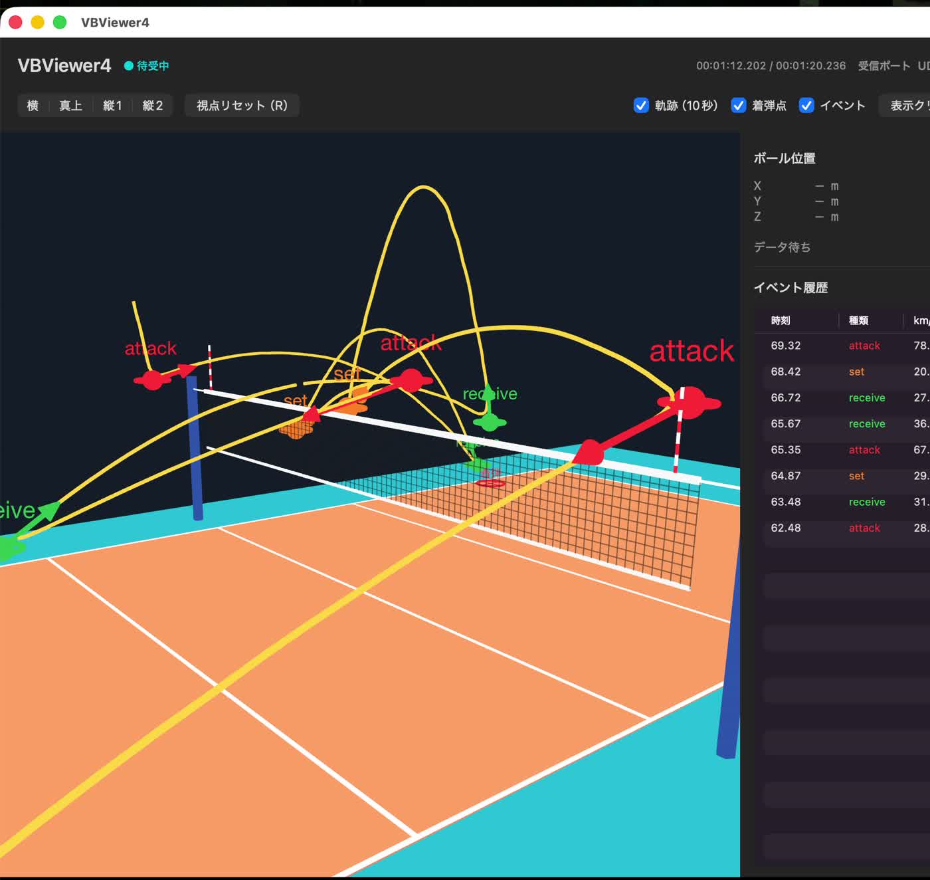Select the 縦2 view
The width and height of the screenshot is (930, 880).
pos(152,106)
